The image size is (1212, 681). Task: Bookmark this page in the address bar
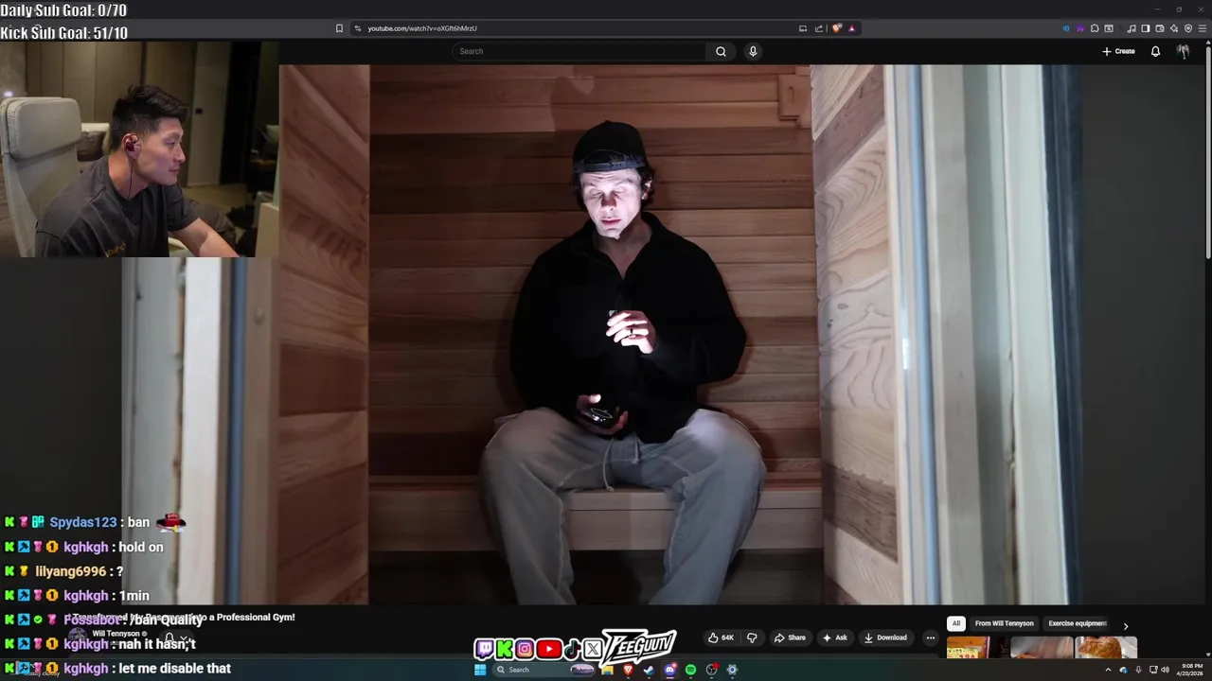point(339,28)
